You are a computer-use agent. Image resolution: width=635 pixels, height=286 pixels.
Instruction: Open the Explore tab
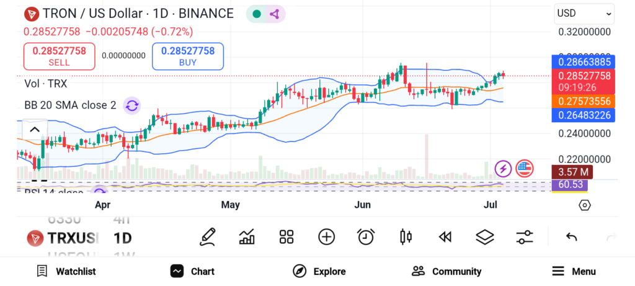pos(319,271)
